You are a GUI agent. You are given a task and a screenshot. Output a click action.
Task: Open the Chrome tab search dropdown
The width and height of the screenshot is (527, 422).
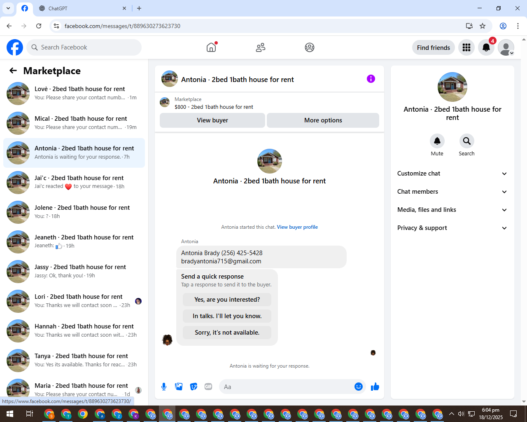point(8,8)
